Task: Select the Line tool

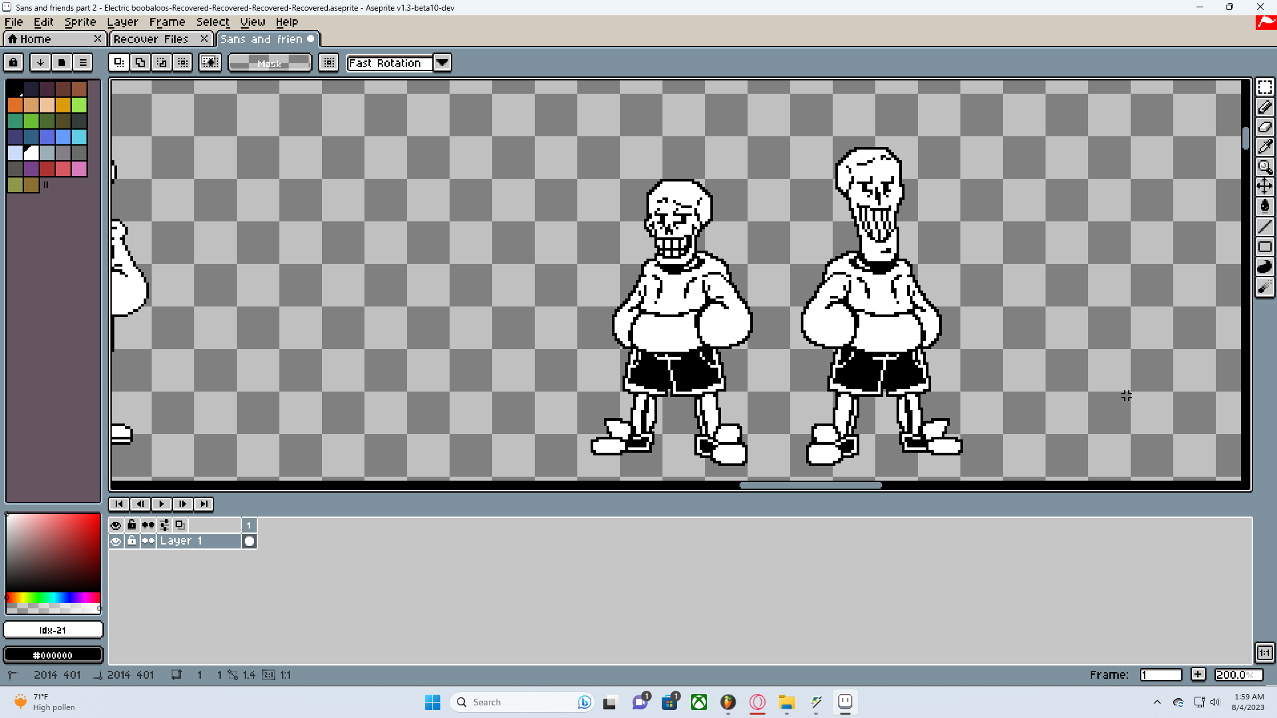Action: tap(1264, 227)
